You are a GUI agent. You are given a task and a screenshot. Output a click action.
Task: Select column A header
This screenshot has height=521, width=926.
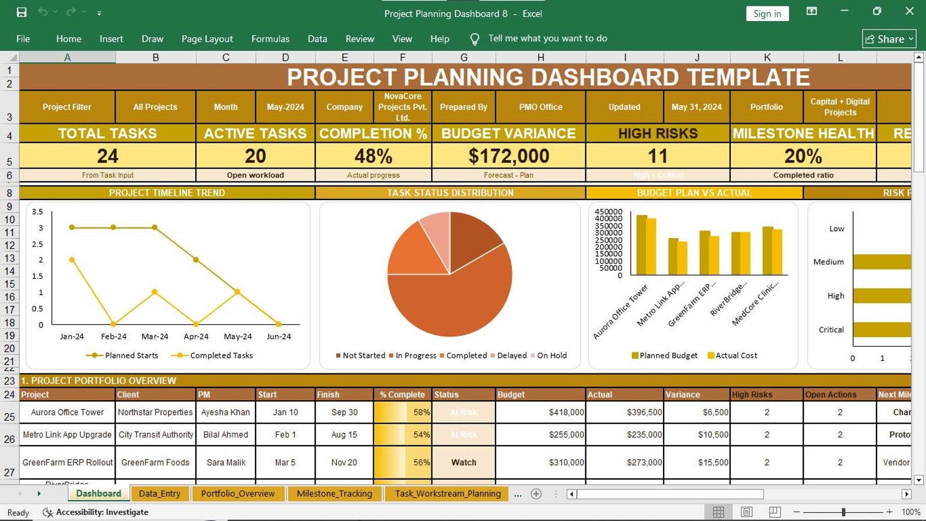pos(68,57)
